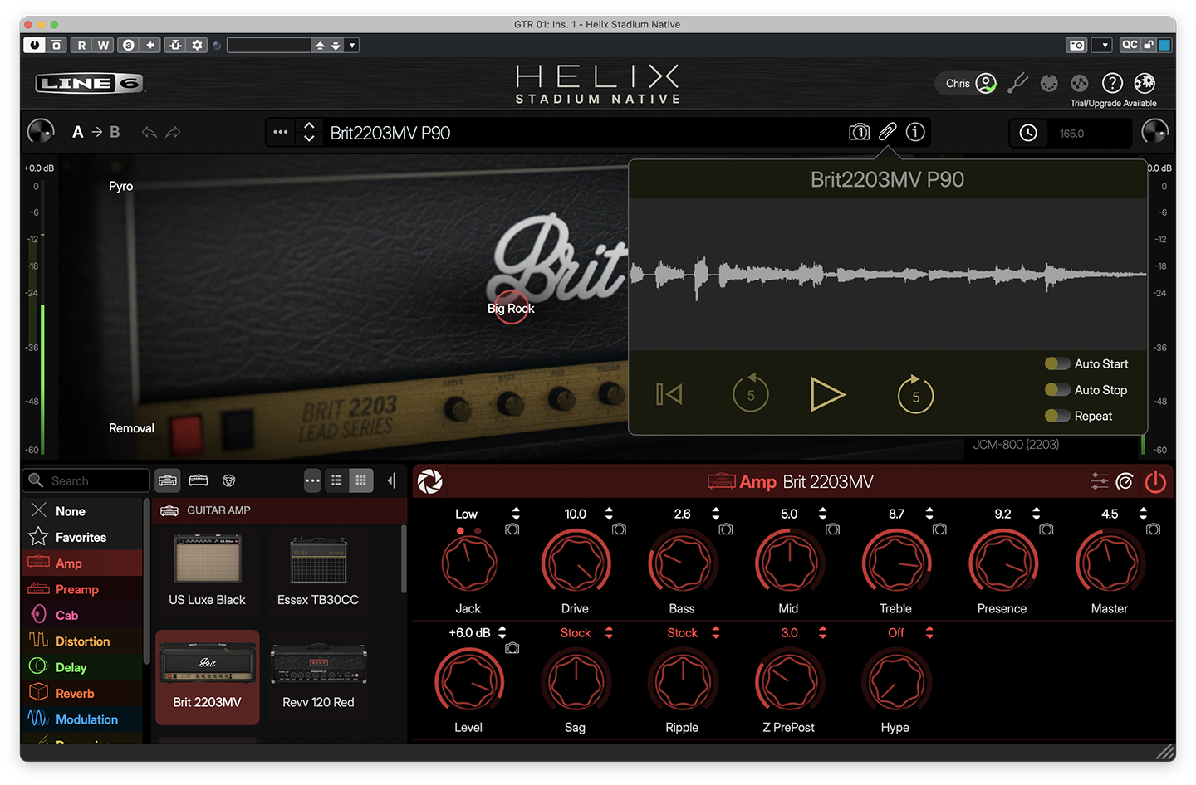Select compare state B
This screenshot has height=785, width=1196.
pos(115,132)
